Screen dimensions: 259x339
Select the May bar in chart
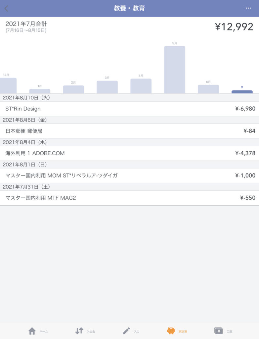tap(175, 70)
